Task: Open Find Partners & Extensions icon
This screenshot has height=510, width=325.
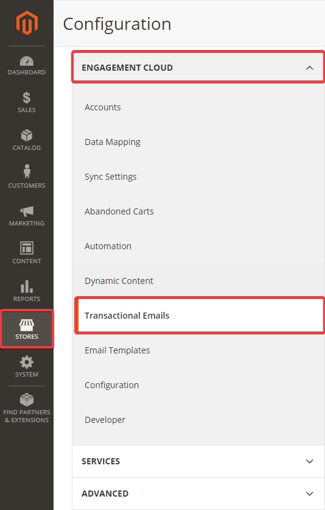Action: click(x=27, y=400)
